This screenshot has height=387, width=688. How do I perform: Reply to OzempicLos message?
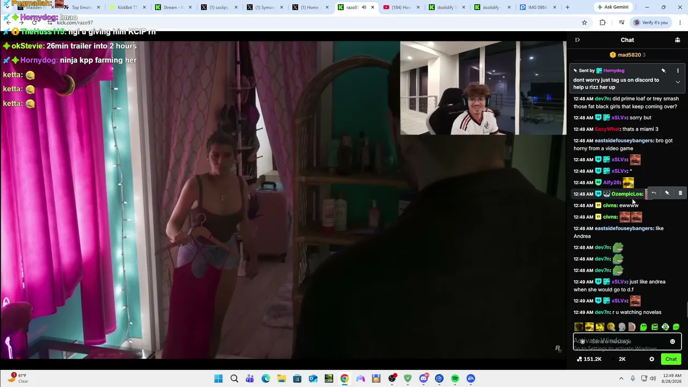point(654,193)
